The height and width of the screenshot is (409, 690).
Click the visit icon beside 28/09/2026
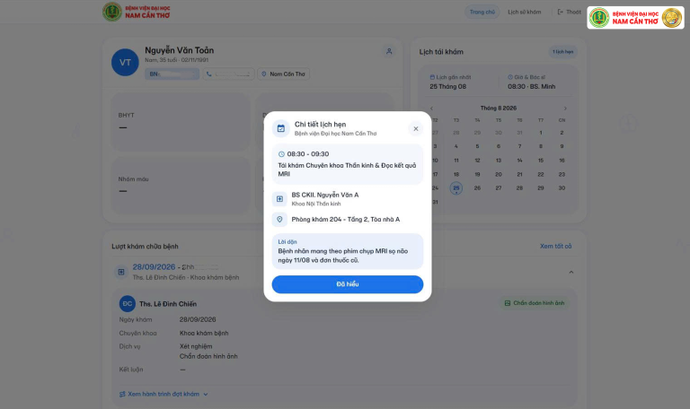click(x=121, y=272)
